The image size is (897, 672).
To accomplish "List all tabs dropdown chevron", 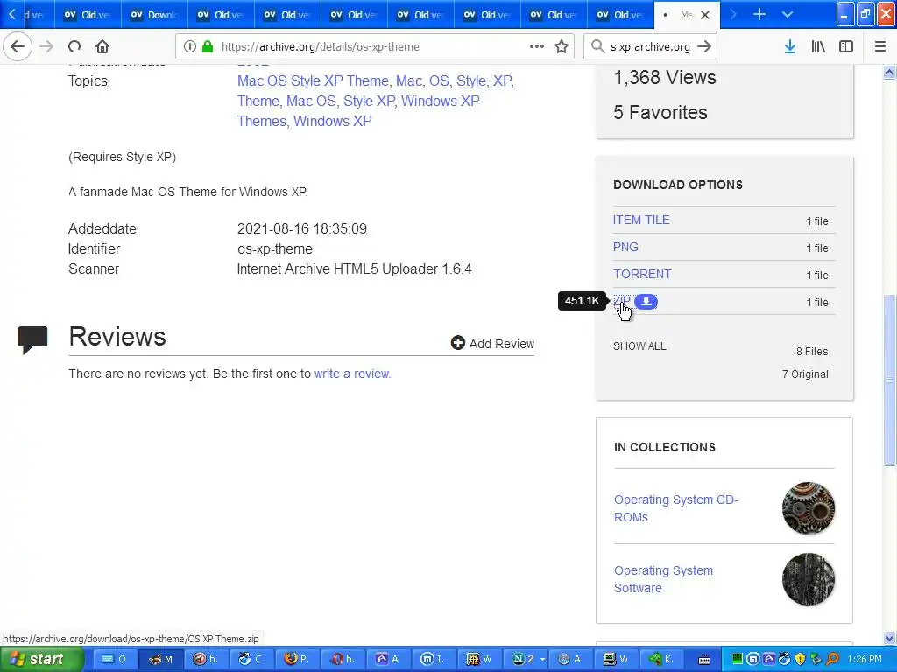I will tap(788, 14).
